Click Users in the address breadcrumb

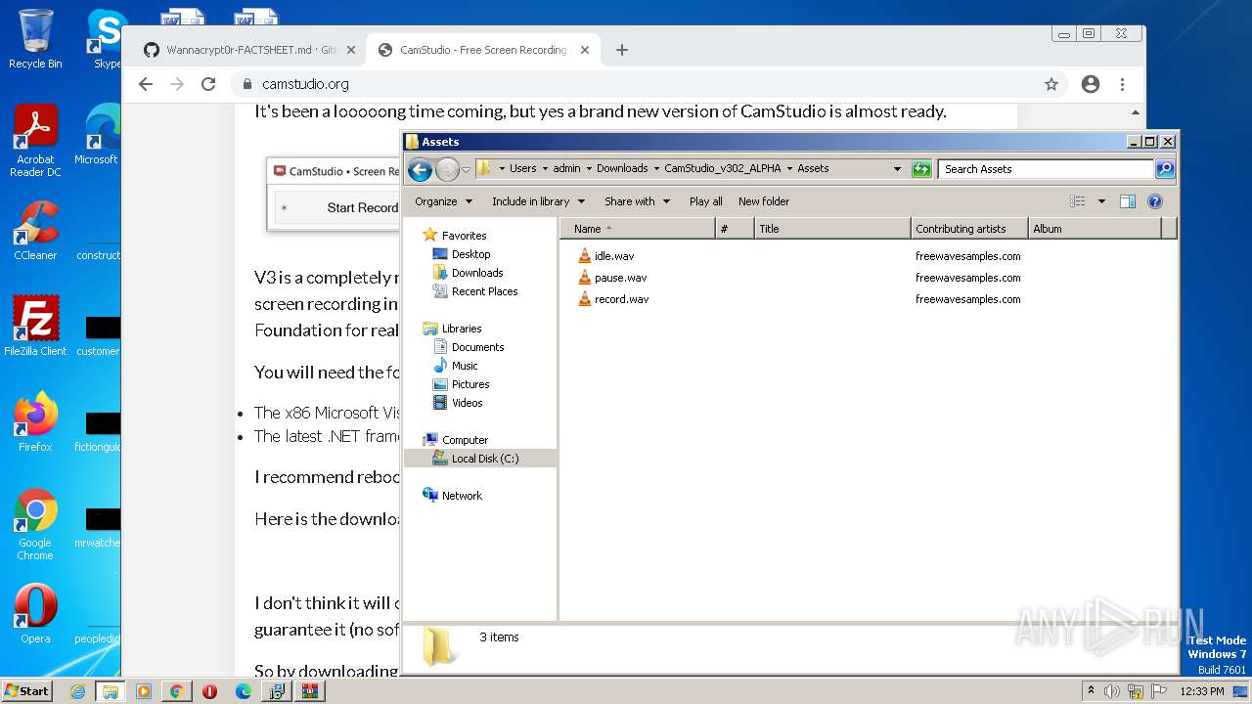point(523,168)
